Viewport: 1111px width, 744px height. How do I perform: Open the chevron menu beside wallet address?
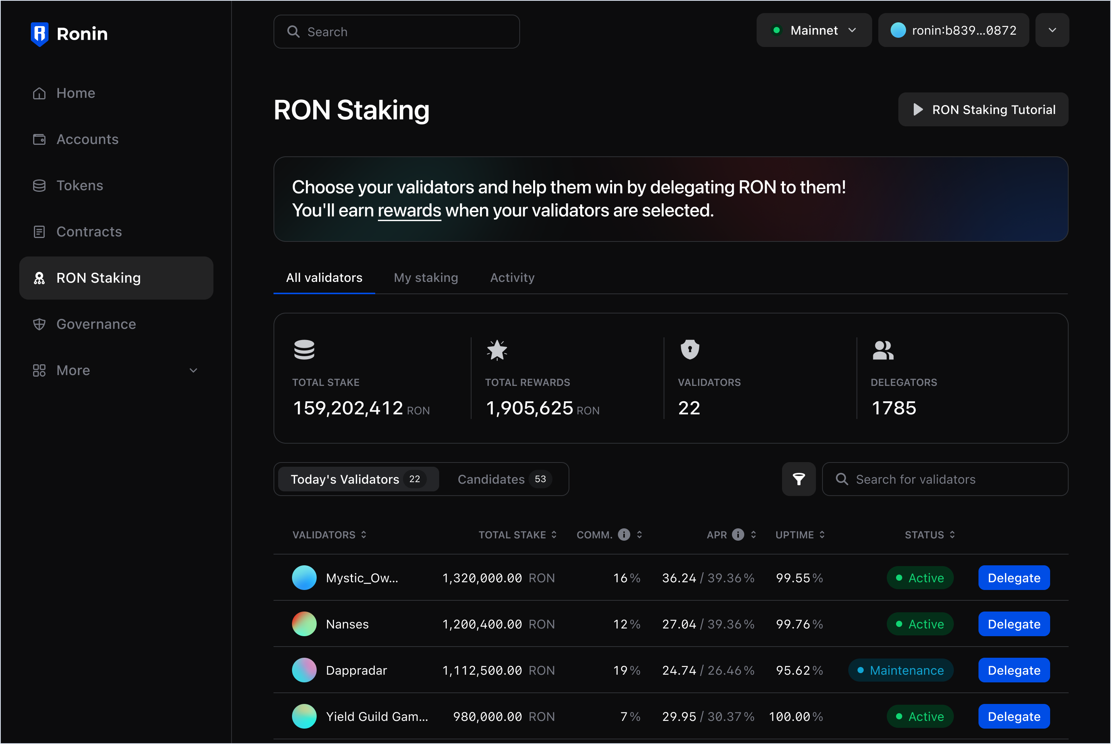click(1052, 30)
